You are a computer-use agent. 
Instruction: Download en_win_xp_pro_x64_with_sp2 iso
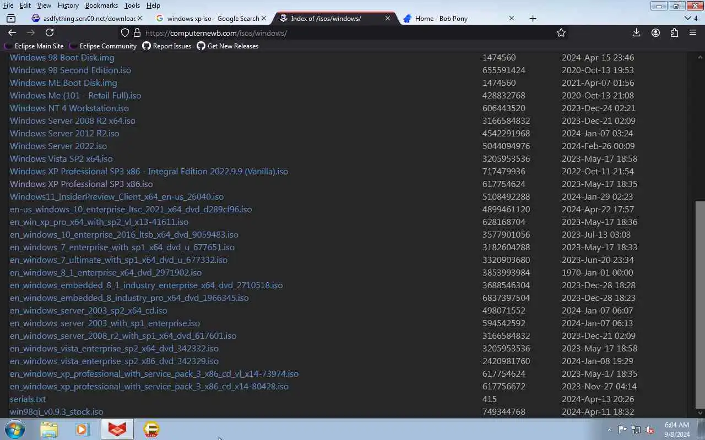point(99,222)
